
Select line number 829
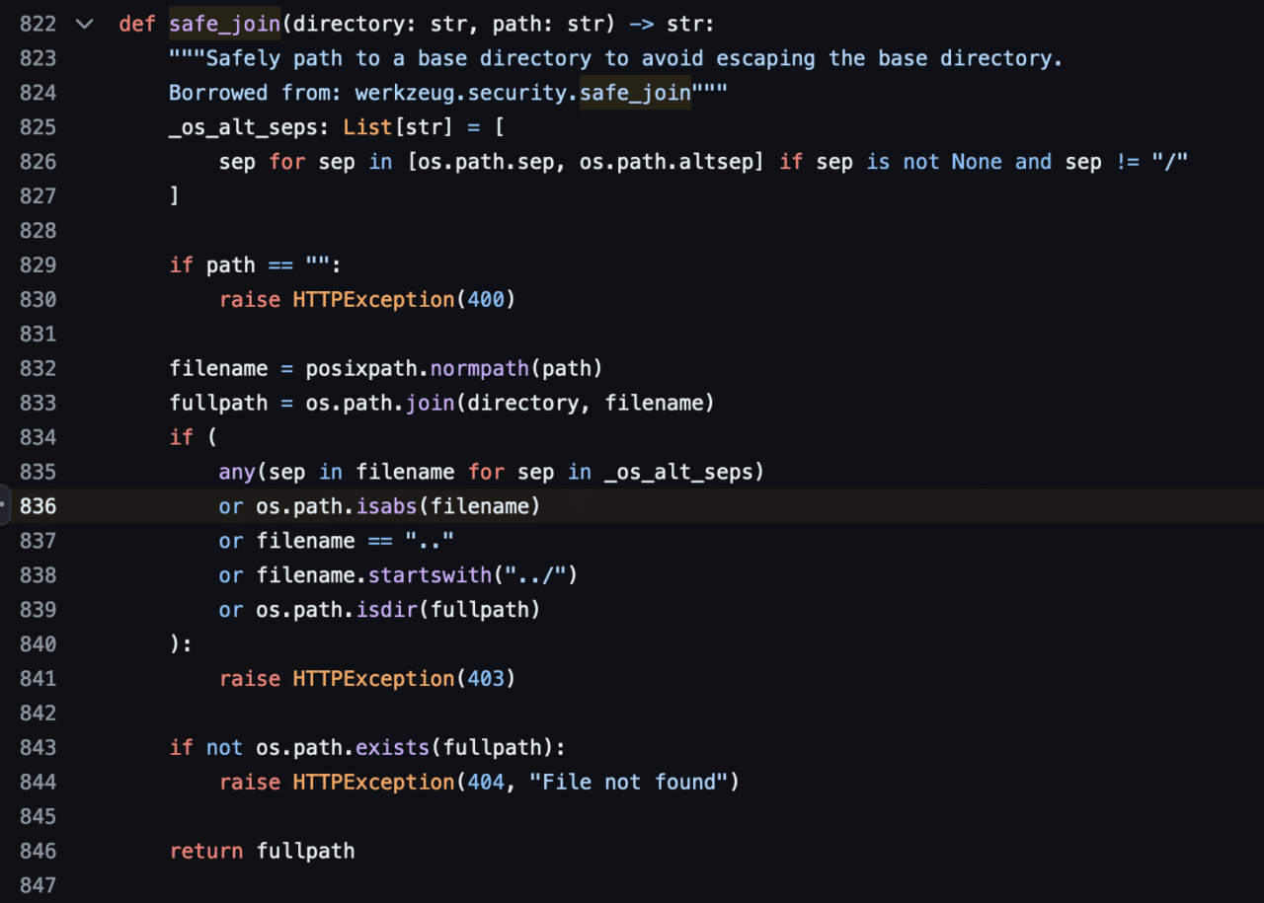click(38, 264)
